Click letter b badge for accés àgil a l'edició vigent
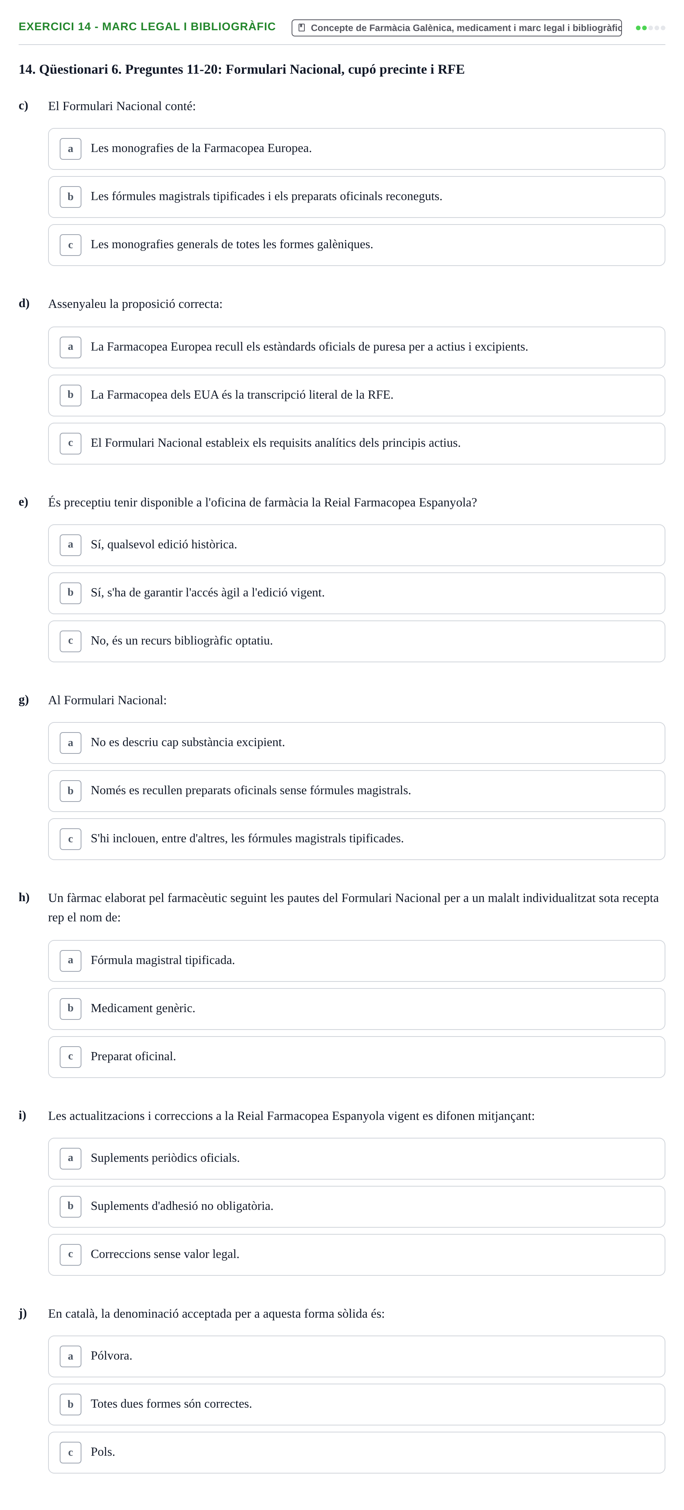 [x=70, y=593]
